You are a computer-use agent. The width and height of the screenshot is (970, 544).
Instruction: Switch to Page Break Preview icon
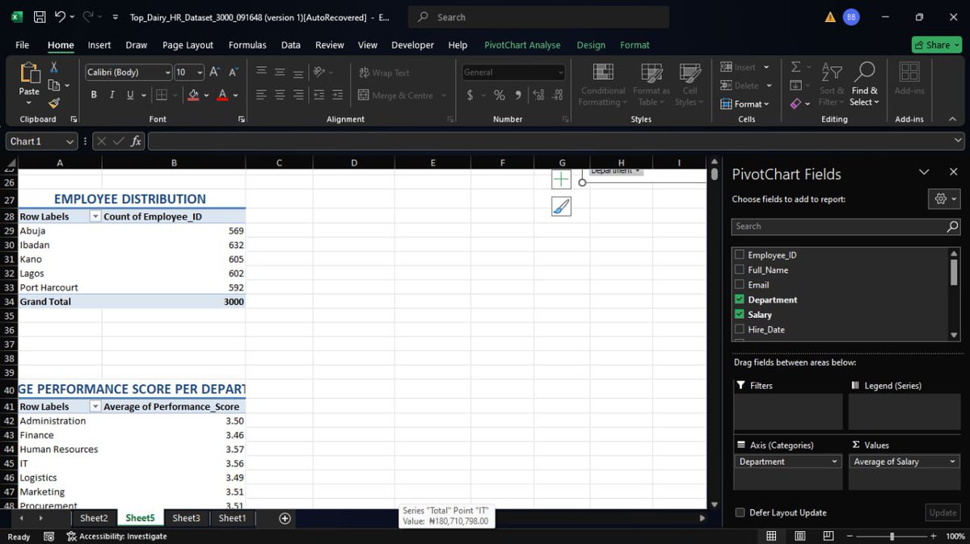point(828,536)
